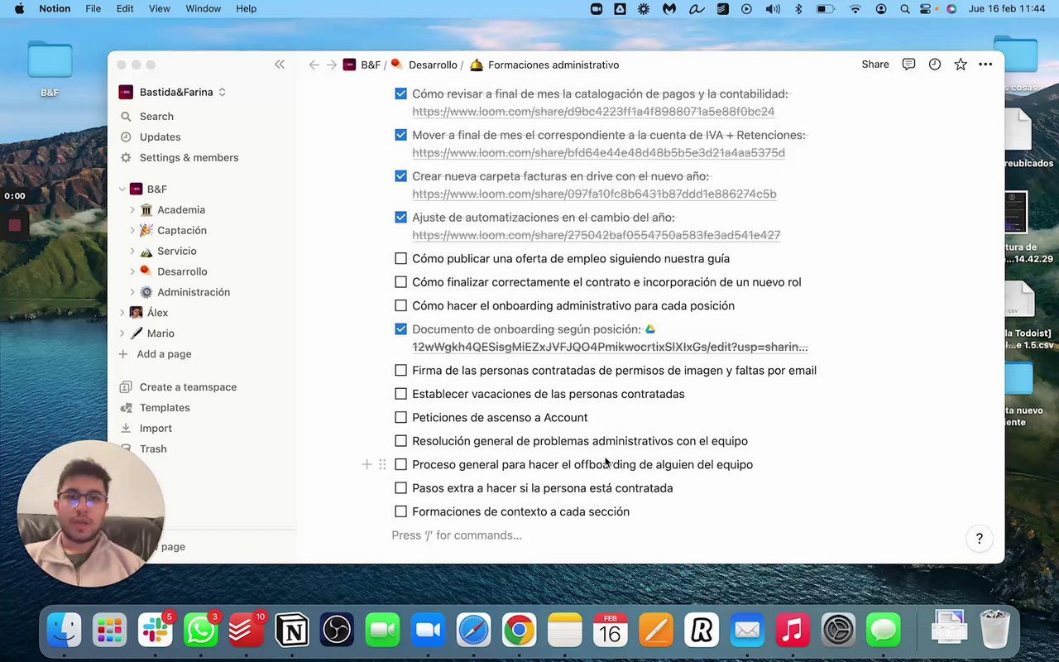This screenshot has height=662, width=1059.
Task: Click 'Add a page' in sidebar
Action: [x=164, y=354]
